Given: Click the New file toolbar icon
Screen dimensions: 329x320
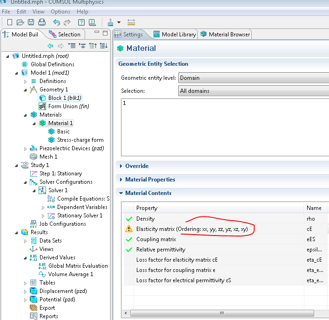Looking at the screenshot, I should 10,22.
